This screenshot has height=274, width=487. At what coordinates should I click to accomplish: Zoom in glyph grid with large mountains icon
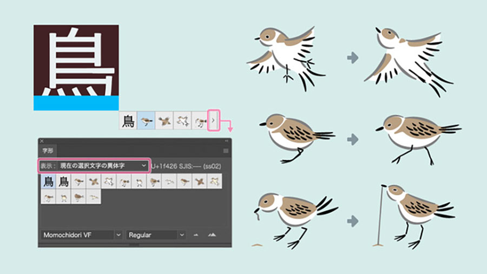[212, 235]
